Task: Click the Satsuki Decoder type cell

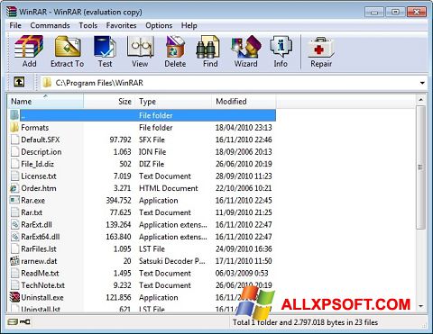Action: click(172, 261)
